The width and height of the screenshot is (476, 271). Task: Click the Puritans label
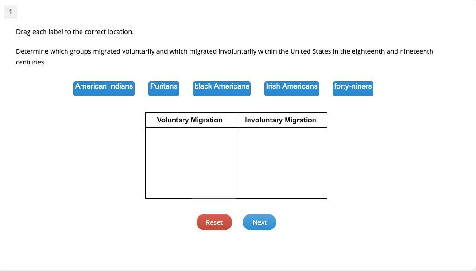(164, 88)
